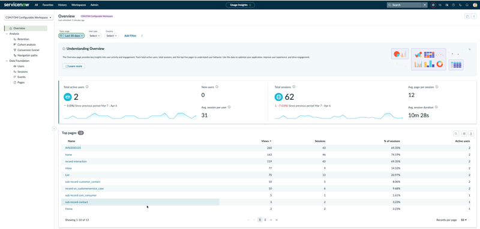Click the Learn more button
This screenshot has width=480, height=229.
pyautogui.click(x=74, y=66)
